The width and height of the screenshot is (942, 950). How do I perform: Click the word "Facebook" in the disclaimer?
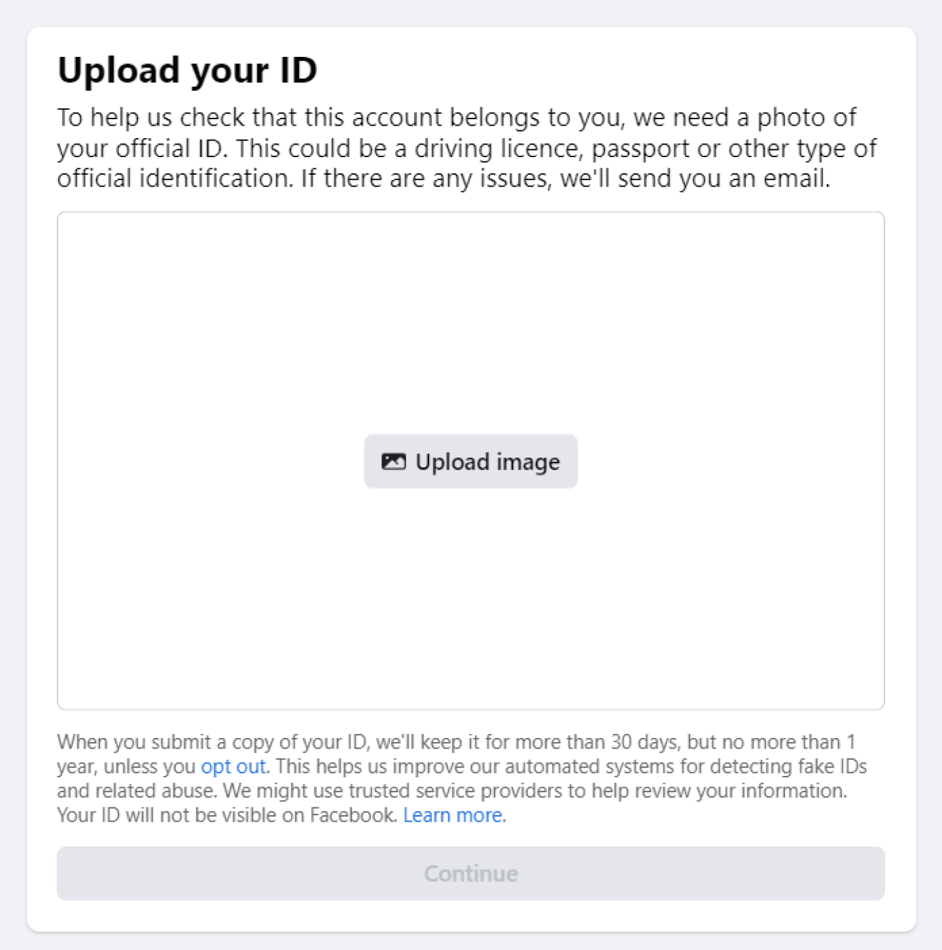tap(353, 815)
